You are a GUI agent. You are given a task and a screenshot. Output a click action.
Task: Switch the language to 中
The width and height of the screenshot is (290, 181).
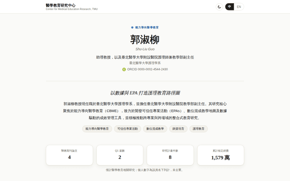[x=230, y=7]
